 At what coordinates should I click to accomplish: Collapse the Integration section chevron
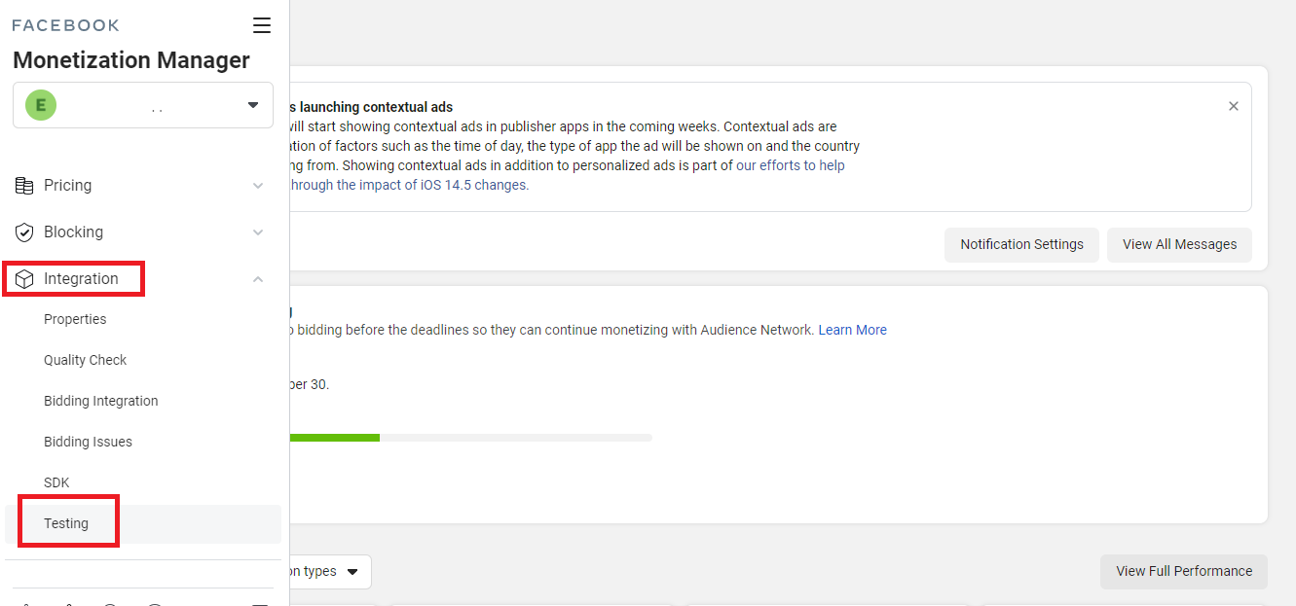[x=258, y=279]
